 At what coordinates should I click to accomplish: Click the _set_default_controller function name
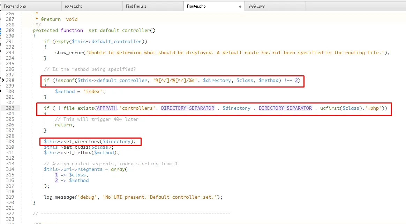click(x=118, y=31)
